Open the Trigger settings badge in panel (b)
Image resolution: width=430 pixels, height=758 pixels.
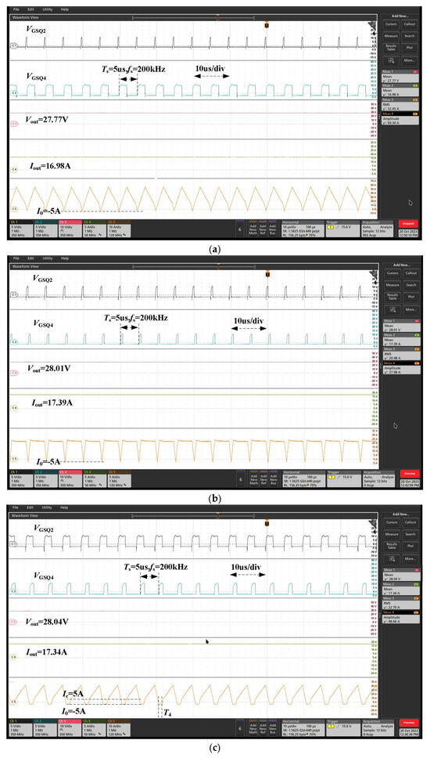342,475
